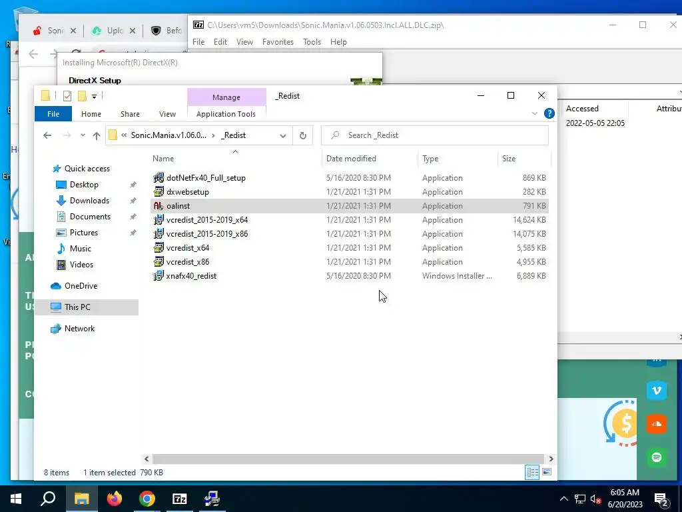The width and height of the screenshot is (682, 512).
Task: Click the Explorer Forward arrow
Action: (x=67, y=135)
